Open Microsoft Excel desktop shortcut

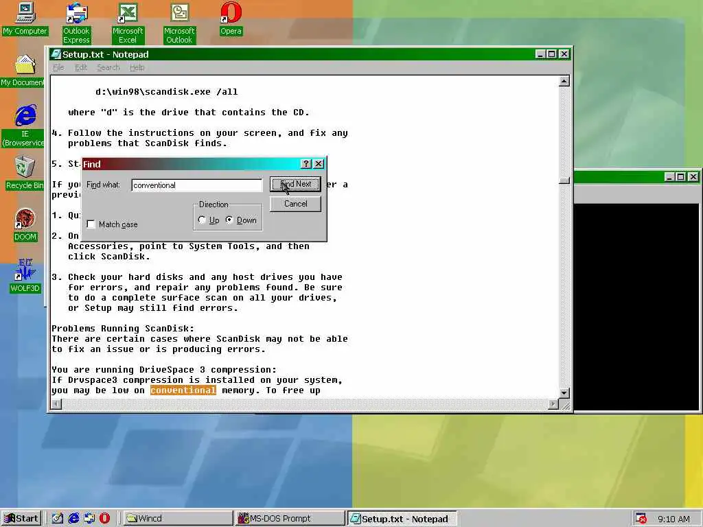[x=127, y=23]
